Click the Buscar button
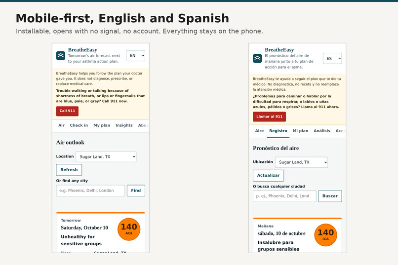398x265 pixels. pyautogui.click(x=330, y=196)
